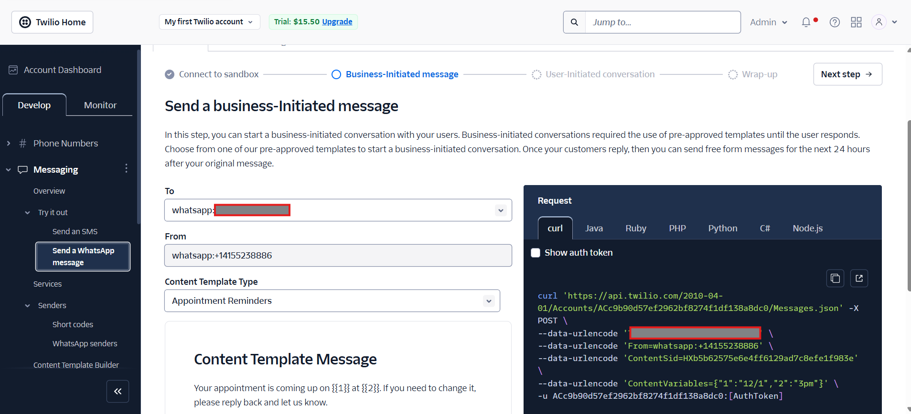Select the curl code tab
The height and width of the screenshot is (414, 911).
point(555,228)
